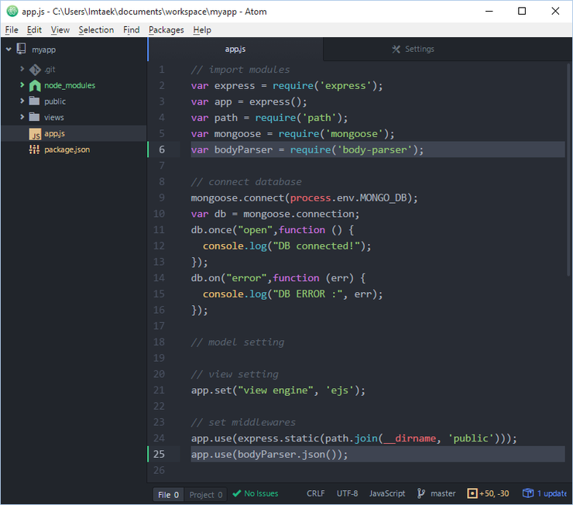The image size is (573, 505).
Task: Select package.json in the tree view
Action: point(67,149)
